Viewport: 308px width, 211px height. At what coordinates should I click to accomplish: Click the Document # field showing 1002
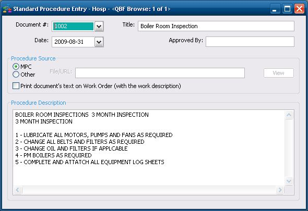pos(74,26)
